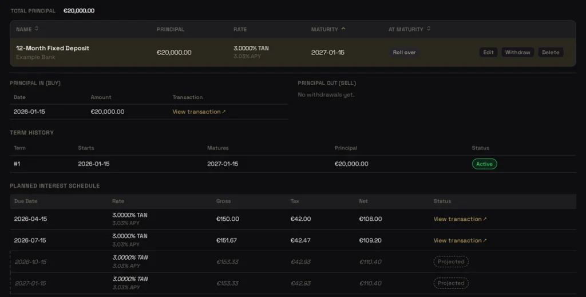Click the net amount €109.20
The width and height of the screenshot is (586, 297).
[370, 240]
